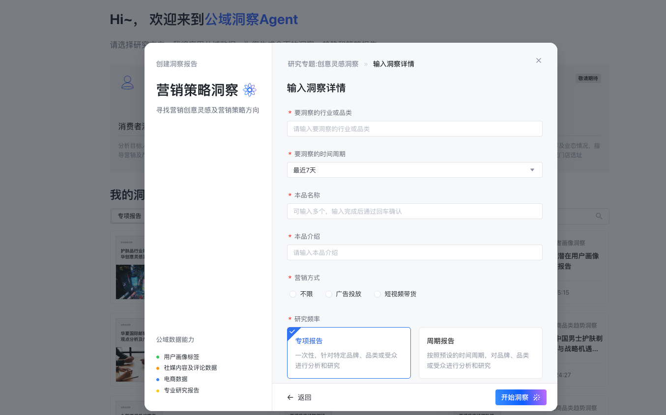Switch to the 专项报告 tab in background

[129, 216]
